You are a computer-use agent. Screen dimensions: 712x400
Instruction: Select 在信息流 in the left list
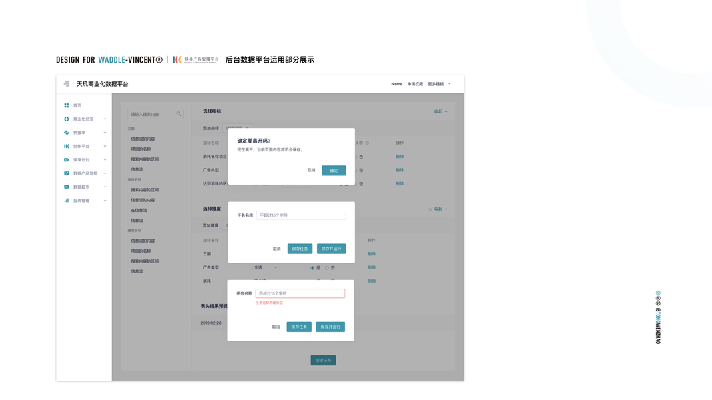(139, 211)
